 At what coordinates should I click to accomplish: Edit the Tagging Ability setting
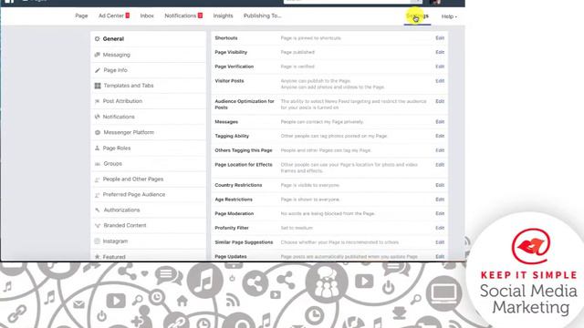point(440,136)
